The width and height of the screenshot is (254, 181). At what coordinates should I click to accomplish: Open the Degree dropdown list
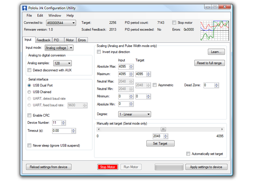coord(134,114)
